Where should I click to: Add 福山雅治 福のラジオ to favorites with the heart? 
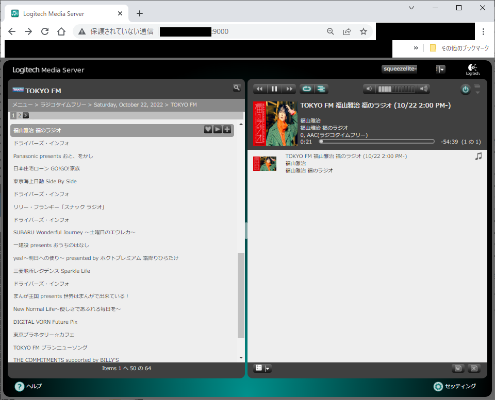coord(208,130)
